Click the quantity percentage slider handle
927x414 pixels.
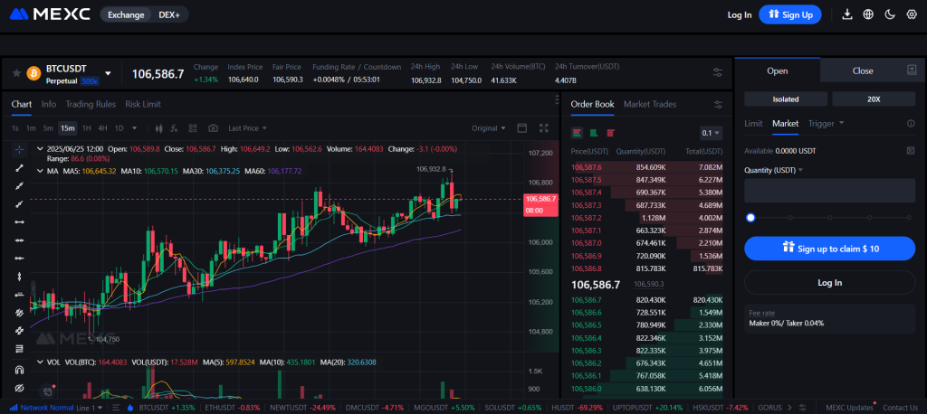click(750, 217)
